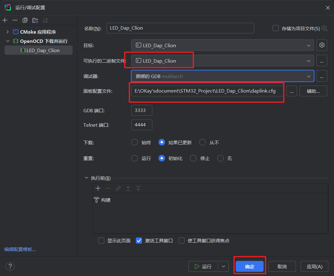The width and height of the screenshot is (334, 276).
Task: Click the 运行 run button
Action: (203, 266)
